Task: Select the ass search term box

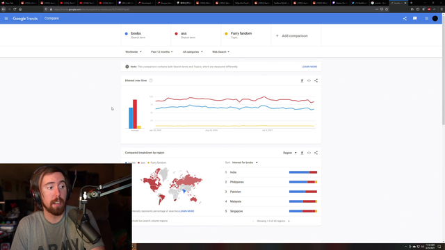Action: click(196, 35)
